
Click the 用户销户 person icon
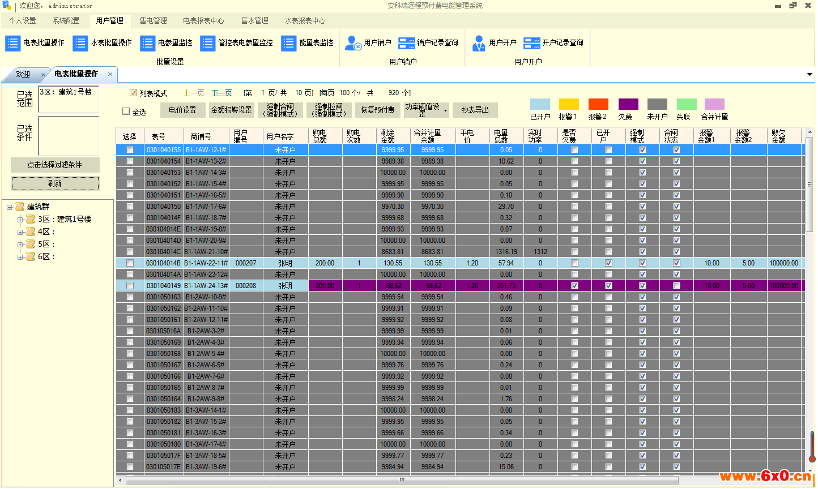point(353,43)
